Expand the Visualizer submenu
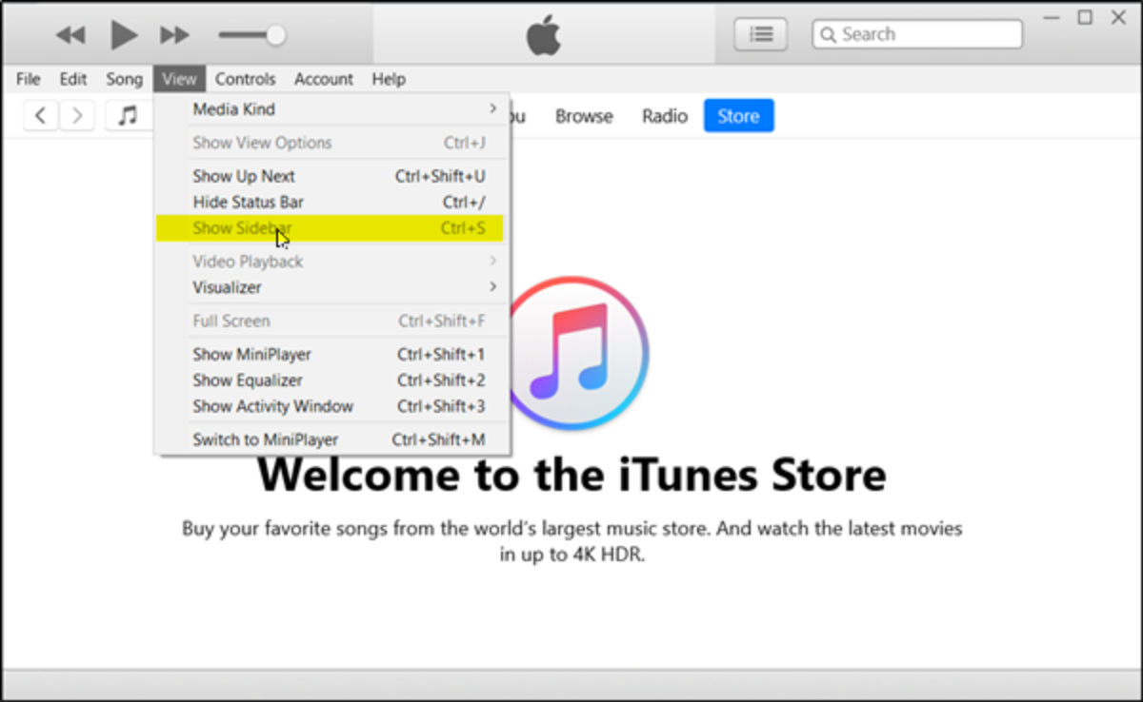1143x702 pixels. [332, 287]
